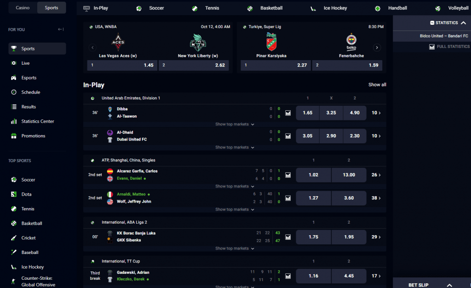Expand top markets for Arnaldi vs Wolf

point(235,209)
